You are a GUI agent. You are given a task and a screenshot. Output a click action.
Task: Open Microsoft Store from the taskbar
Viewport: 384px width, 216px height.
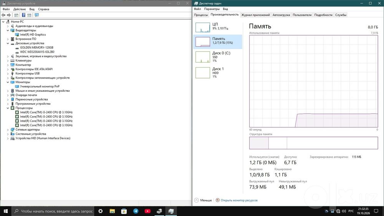point(124,211)
